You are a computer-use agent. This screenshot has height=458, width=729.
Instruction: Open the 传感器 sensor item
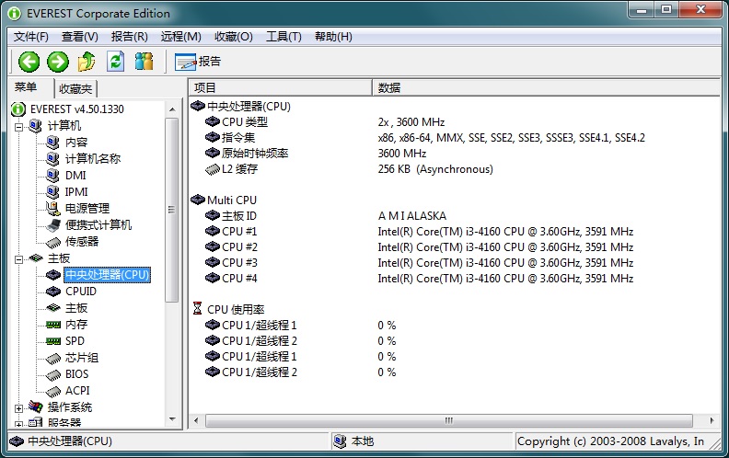82,242
